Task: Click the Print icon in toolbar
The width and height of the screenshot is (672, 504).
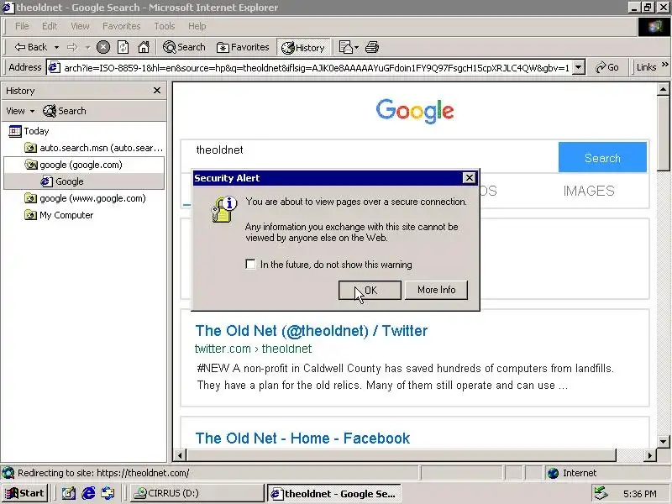Action: pyautogui.click(x=372, y=47)
